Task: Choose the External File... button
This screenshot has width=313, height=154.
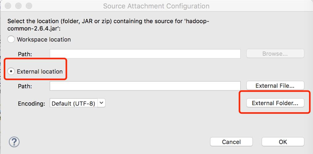Action: pyautogui.click(x=275, y=85)
